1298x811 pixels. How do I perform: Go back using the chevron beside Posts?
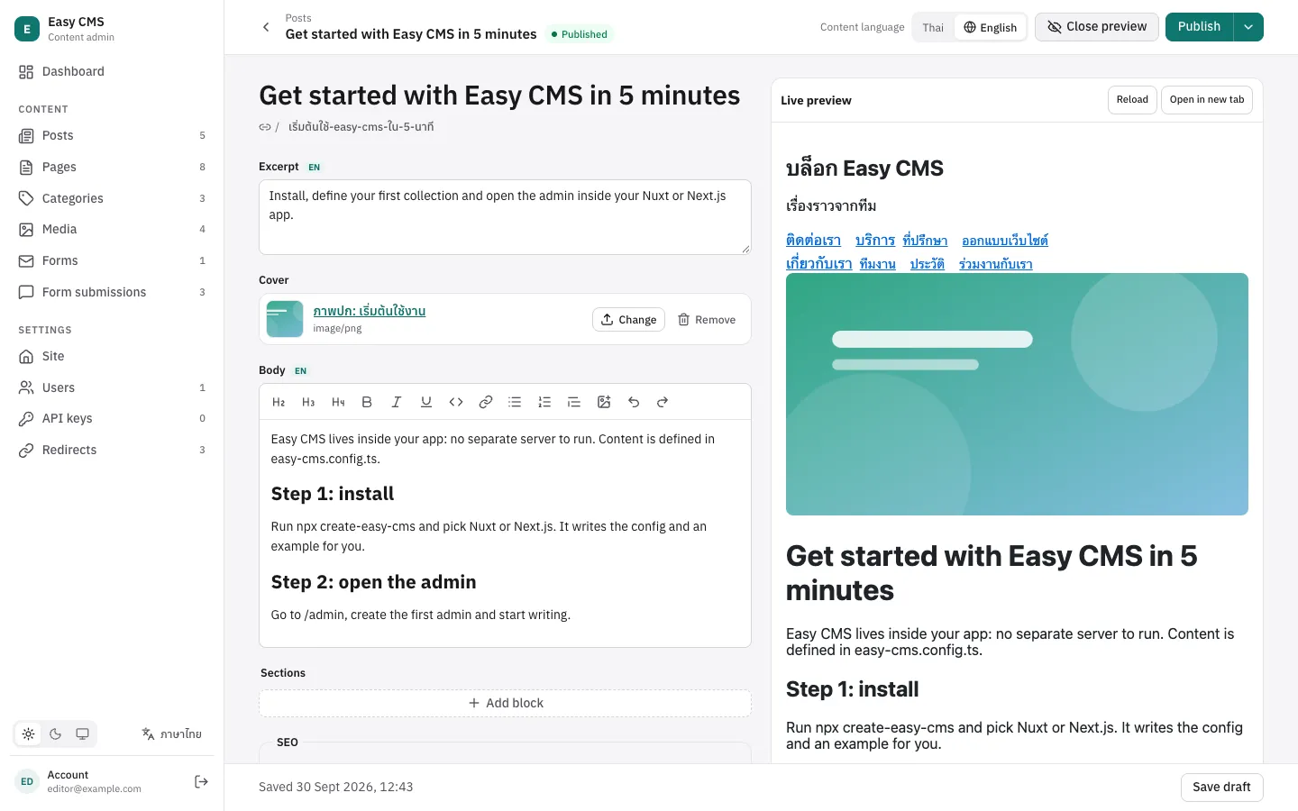coord(266,27)
